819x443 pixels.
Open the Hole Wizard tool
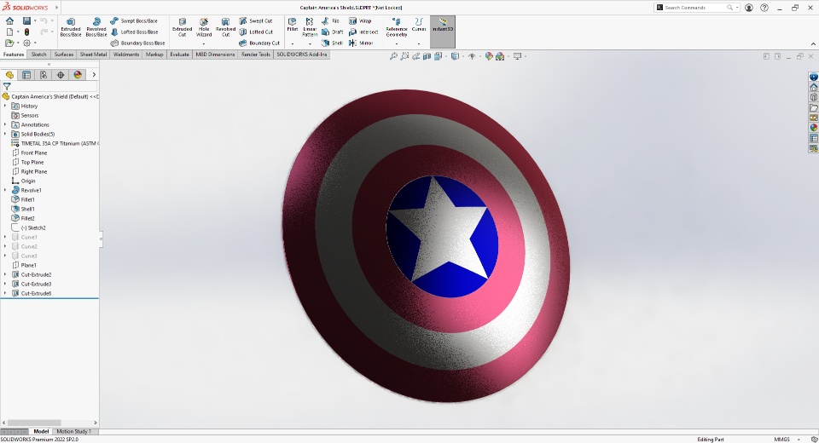coord(204,26)
